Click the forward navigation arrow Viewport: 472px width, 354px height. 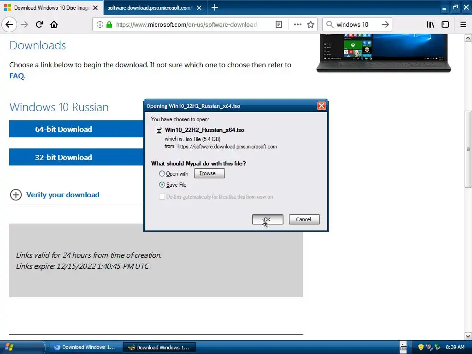click(24, 24)
